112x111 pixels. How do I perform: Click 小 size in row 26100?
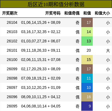(108, 60)
